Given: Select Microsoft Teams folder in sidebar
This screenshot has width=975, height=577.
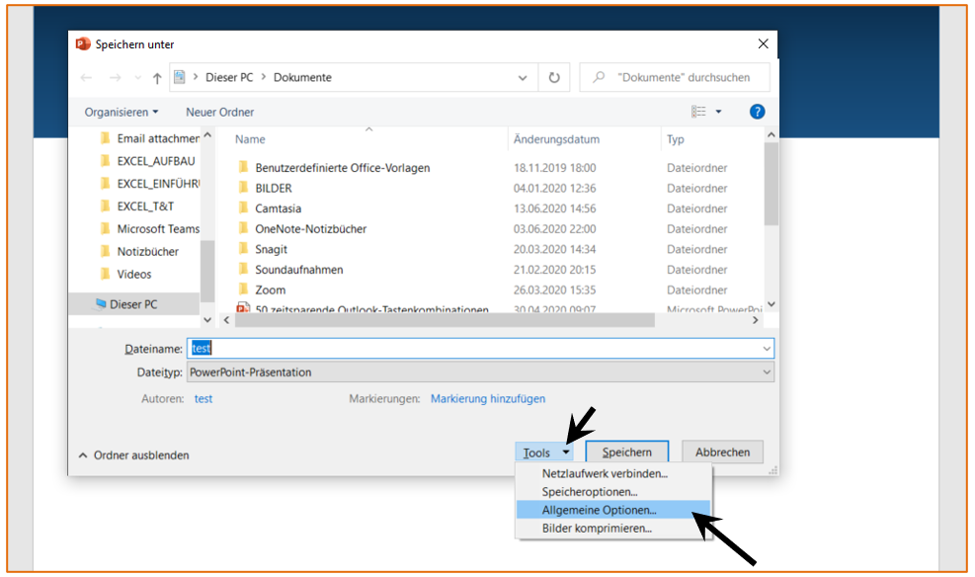Looking at the screenshot, I should (149, 229).
